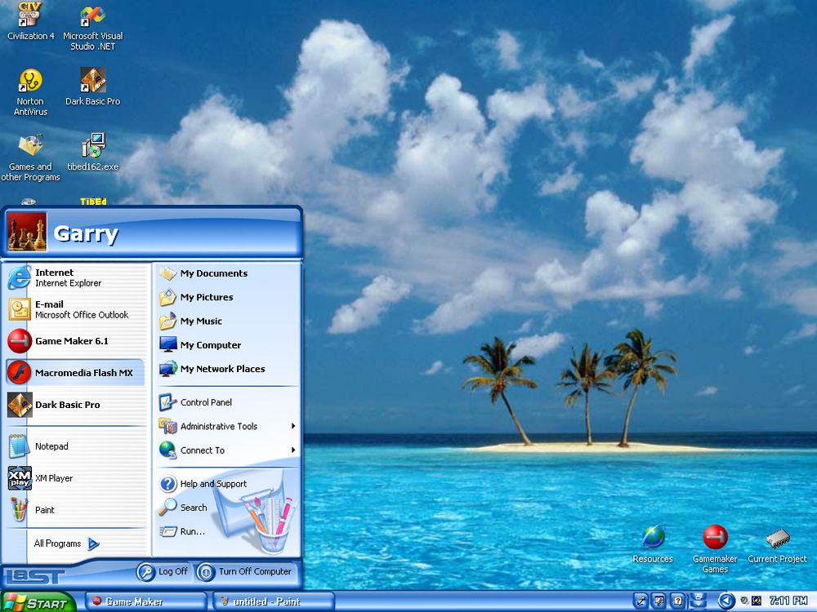Click question-mark help icon on taskbar

click(676, 601)
